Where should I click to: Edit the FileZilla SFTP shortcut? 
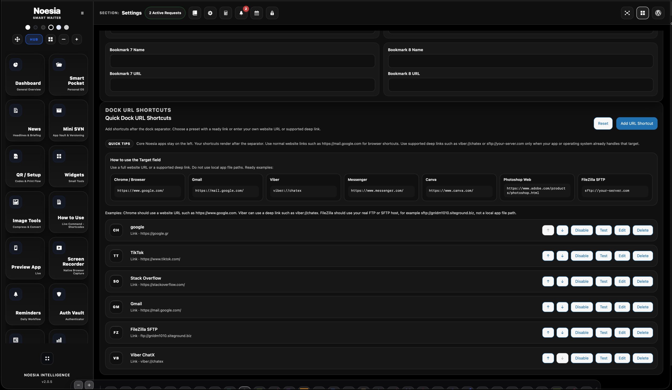click(x=622, y=333)
